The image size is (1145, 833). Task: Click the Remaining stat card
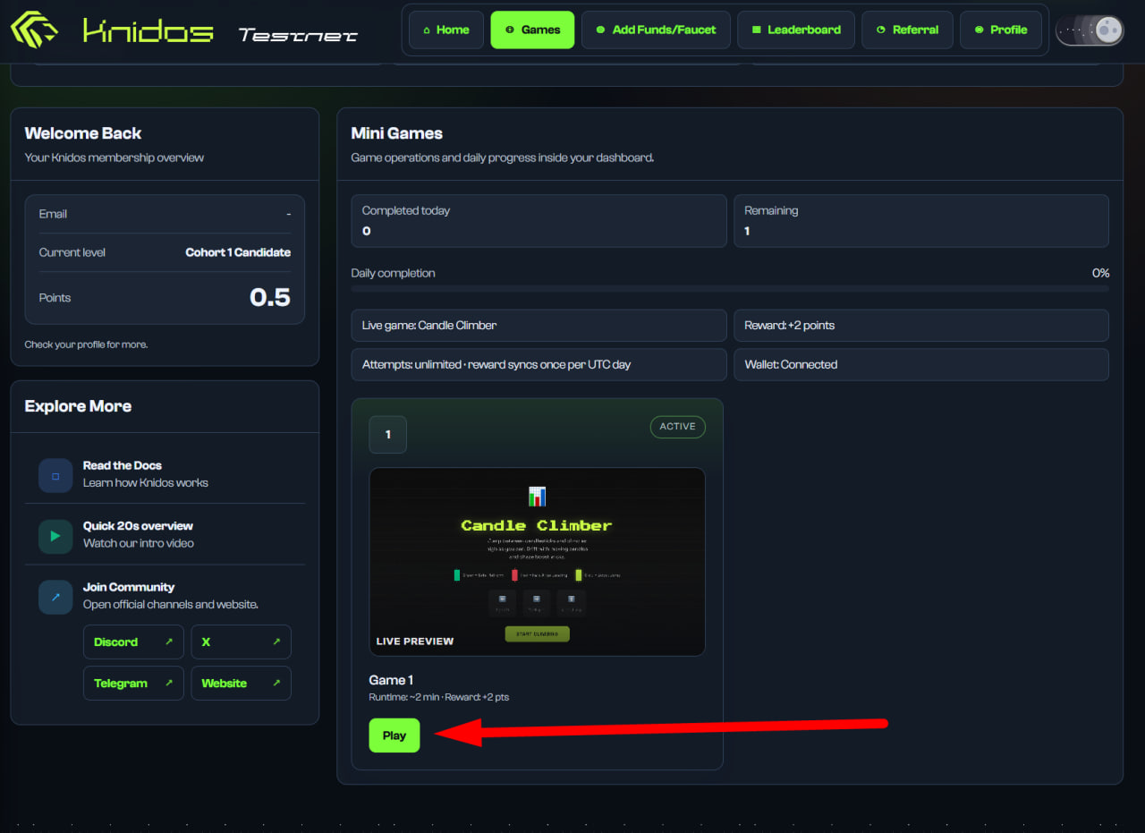point(921,221)
